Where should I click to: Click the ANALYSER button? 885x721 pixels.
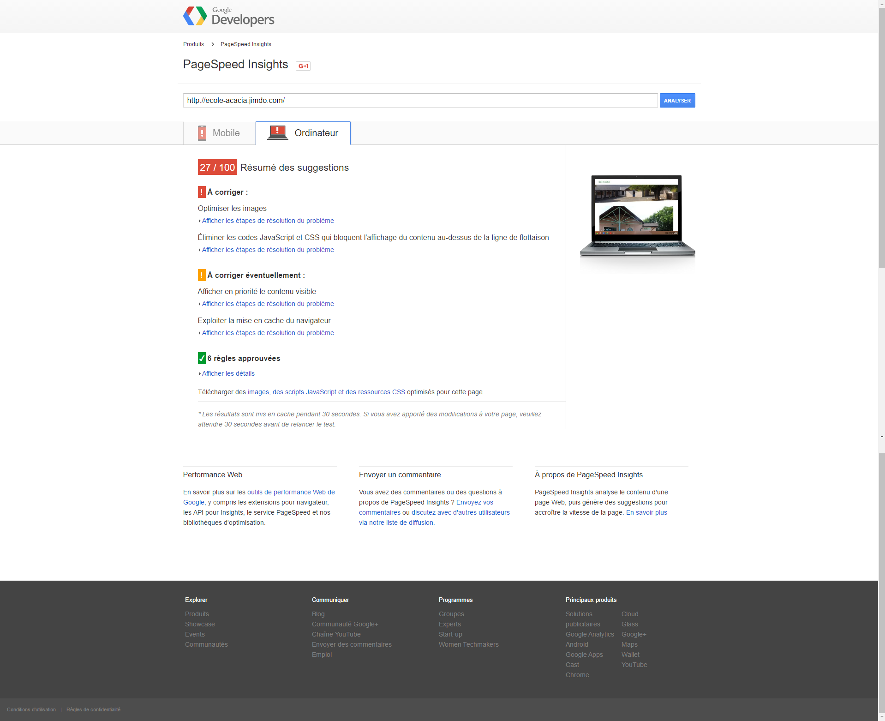click(x=677, y=101)
